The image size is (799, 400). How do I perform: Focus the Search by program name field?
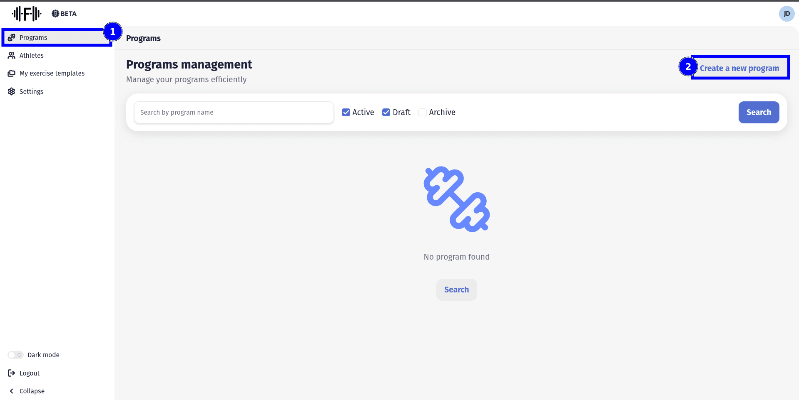point(234,112)
